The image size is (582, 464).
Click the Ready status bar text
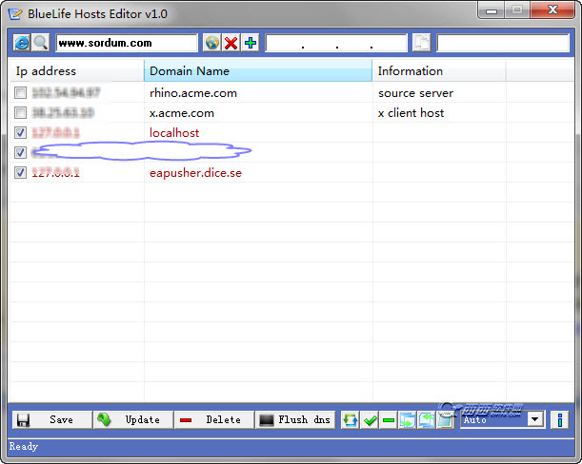24,446
